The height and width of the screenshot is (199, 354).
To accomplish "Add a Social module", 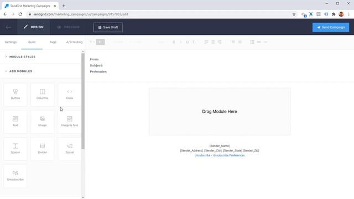I will [70, 149].
